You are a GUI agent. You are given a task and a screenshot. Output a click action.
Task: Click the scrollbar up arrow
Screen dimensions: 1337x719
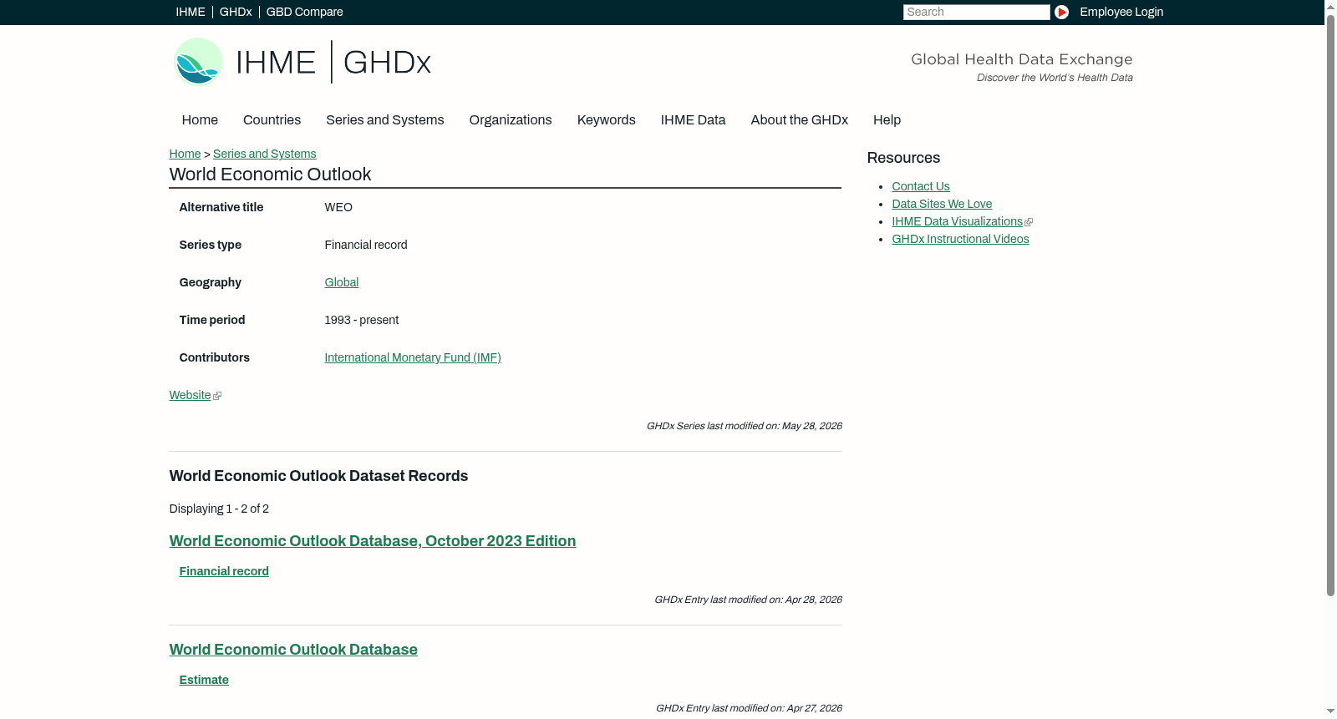[1330, 6]
